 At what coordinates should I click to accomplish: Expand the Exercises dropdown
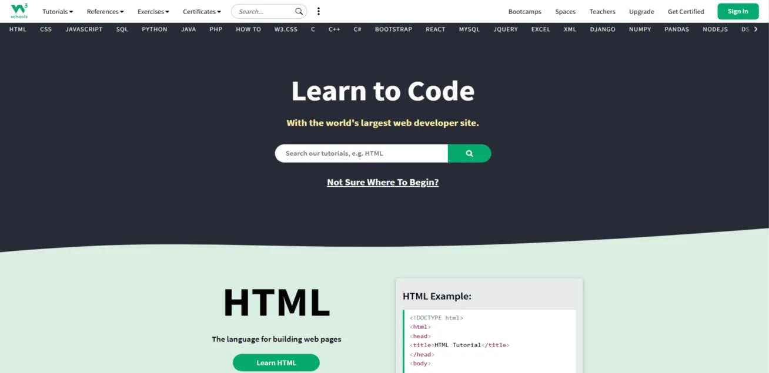click(153, 12)
